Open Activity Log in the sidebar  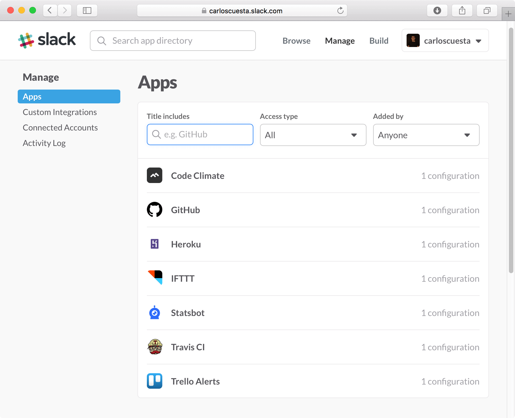click(44, 143)
